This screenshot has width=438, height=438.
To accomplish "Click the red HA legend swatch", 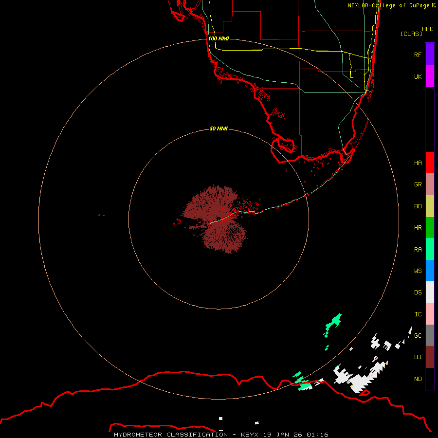I will click(430, 163).
